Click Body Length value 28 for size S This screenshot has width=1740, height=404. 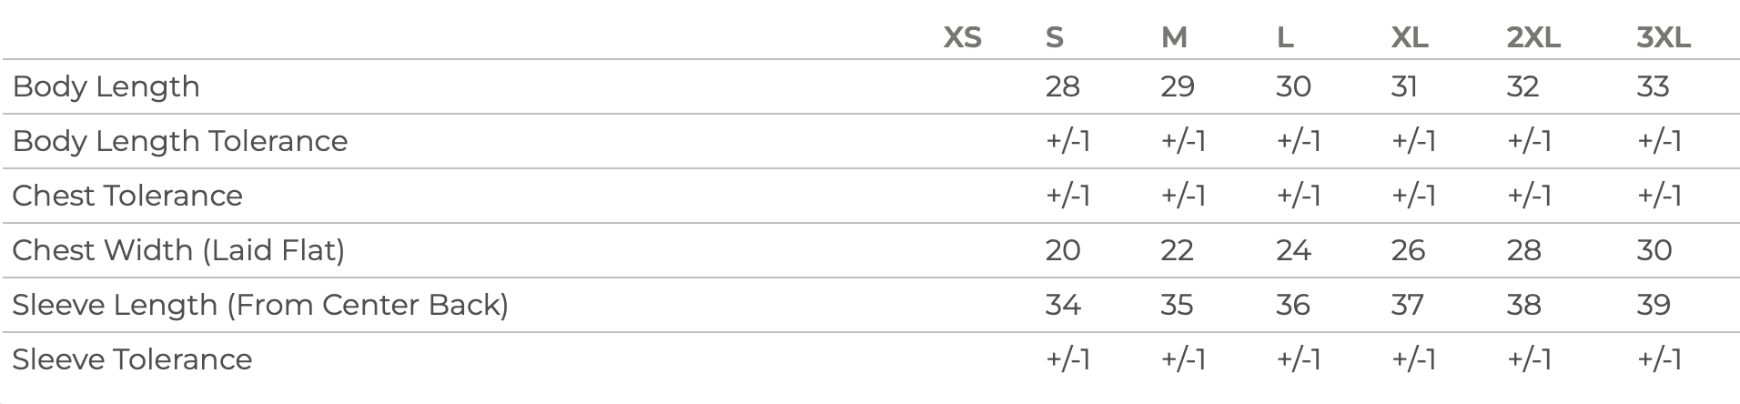coord(1062,86)
